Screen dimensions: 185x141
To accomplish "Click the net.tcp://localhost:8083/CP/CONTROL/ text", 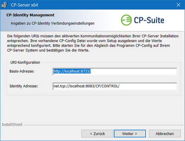I will (x=87, y=86).
